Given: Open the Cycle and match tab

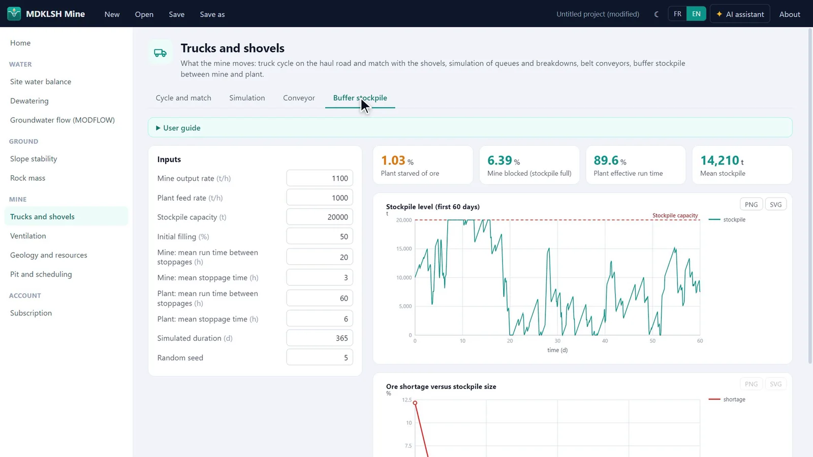Looking at the screenshot, I should 183,97.
